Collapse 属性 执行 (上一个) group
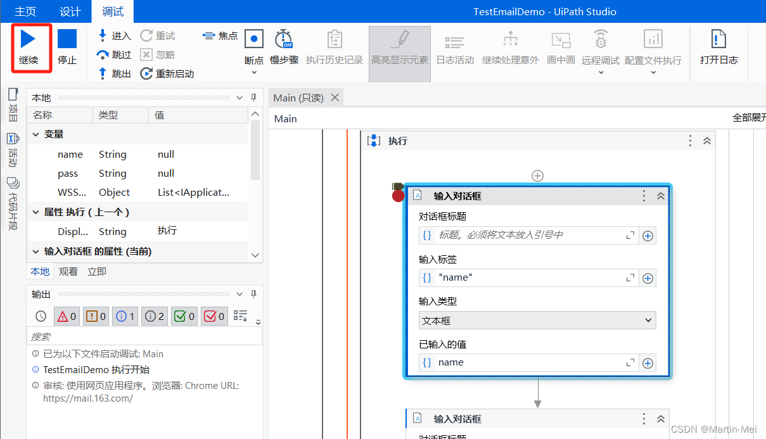Screen dimensions: 766x439 point(35,212)
